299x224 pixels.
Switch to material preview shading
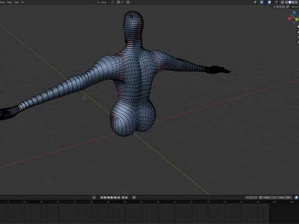(x=293, y=2)
